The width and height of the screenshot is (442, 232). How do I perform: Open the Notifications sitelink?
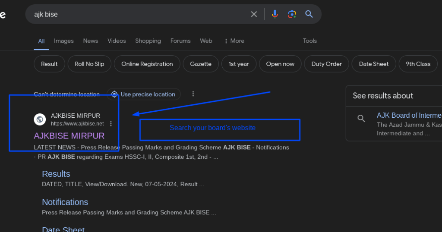click(65, 202)
